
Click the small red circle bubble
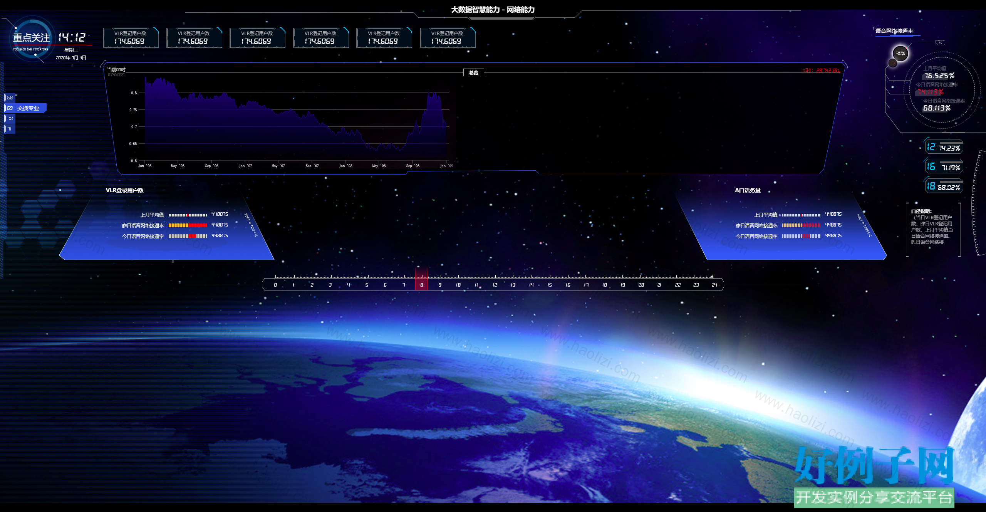892,63
